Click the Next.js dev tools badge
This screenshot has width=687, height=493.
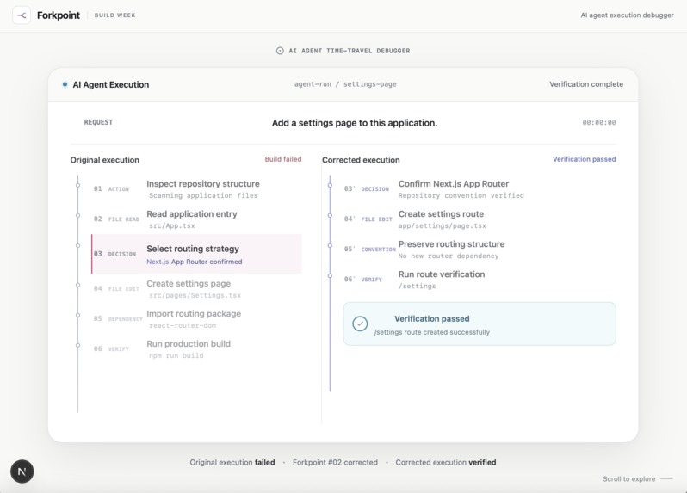(22, 471)
